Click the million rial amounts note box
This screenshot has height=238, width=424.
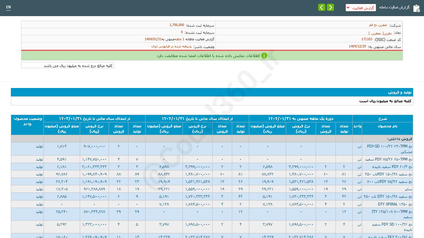[68, 65]
